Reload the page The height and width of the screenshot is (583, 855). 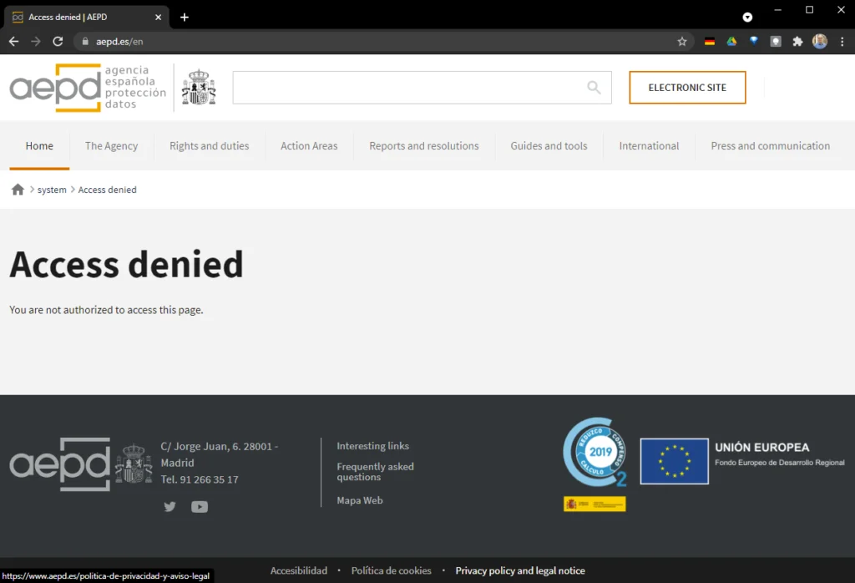click(58, 42)
